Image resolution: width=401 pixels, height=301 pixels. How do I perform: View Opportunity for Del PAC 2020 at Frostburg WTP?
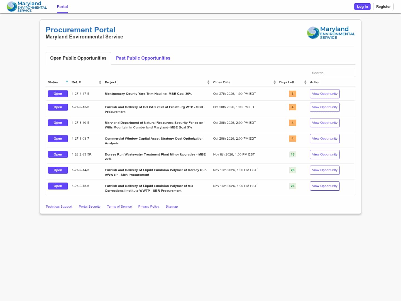(x=325, y=107)
